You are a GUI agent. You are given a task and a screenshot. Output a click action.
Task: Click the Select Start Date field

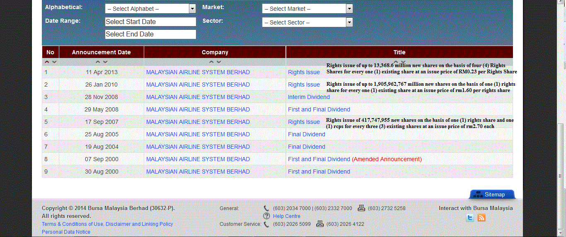150,22
